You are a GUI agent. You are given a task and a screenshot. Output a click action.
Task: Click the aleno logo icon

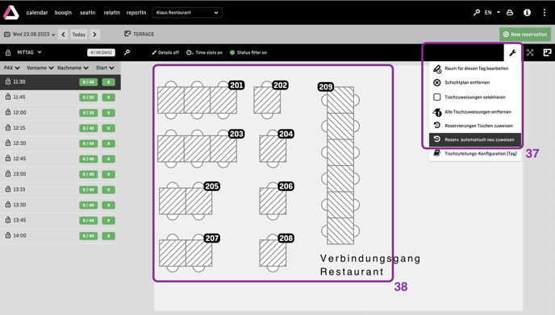[11, 13]
